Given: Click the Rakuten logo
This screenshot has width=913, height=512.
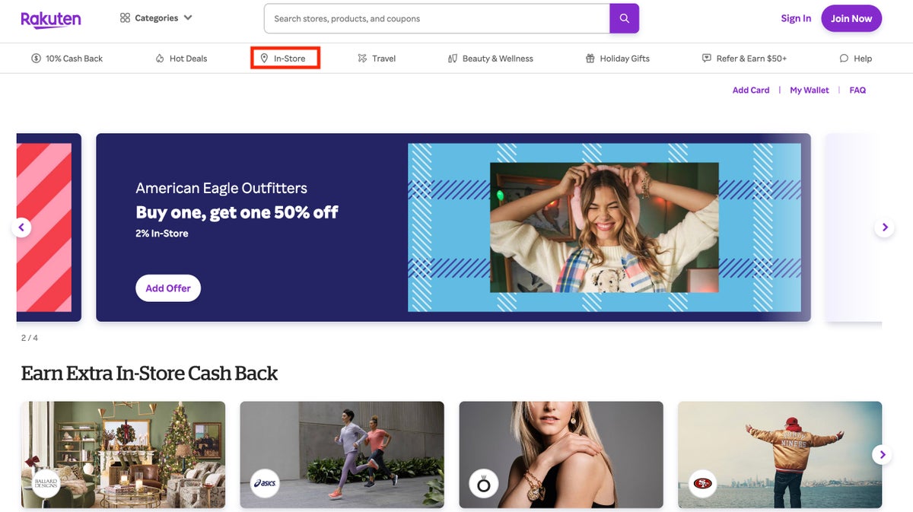Looking at the screenshot, I should (x=50, y=19).
